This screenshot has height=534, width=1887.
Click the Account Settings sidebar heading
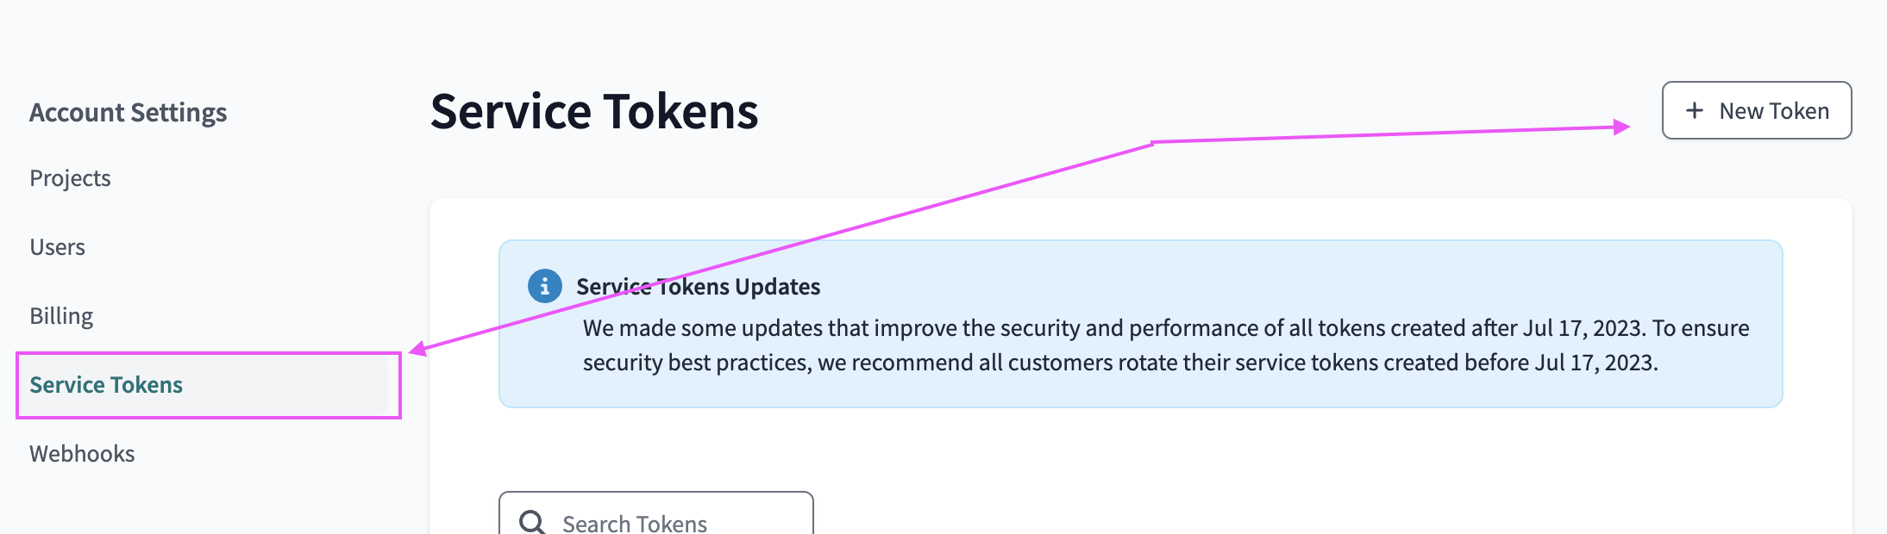128,113
